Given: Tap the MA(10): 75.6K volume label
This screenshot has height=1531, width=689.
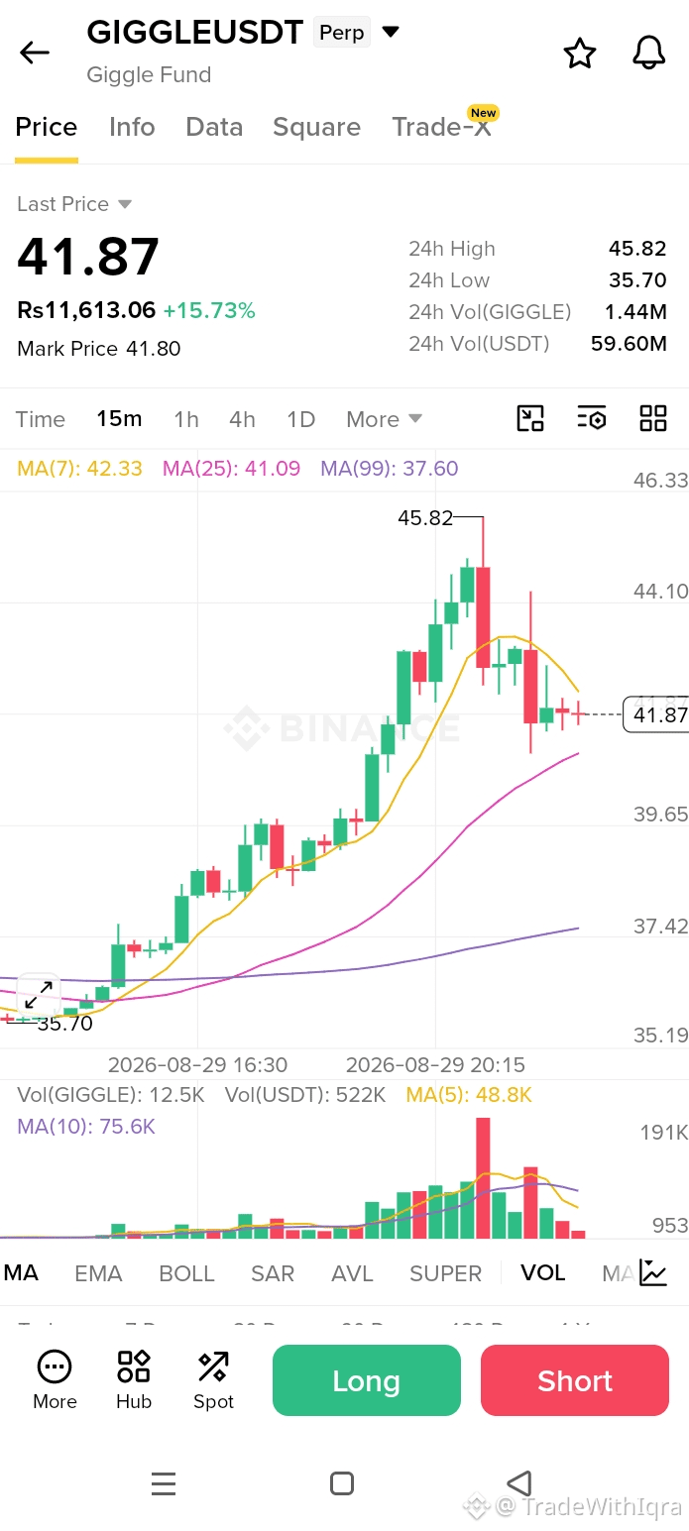Looking at the screenshot, I should [x=86, y=1127].
